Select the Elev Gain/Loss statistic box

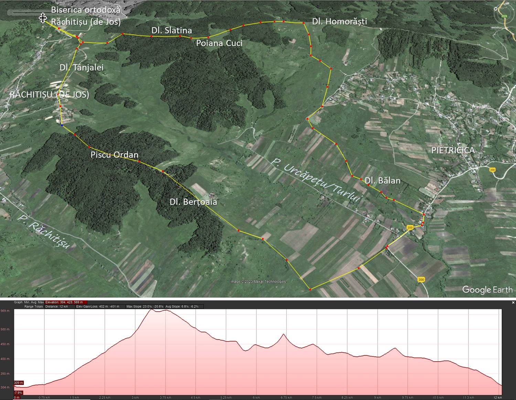click(100, 306)
